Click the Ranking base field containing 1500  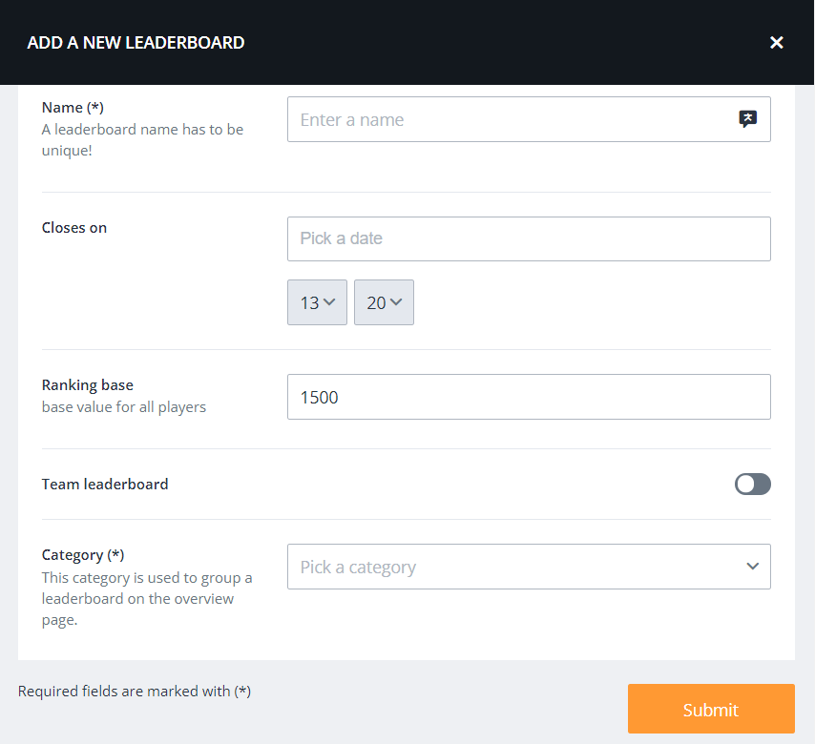[528, 397]
